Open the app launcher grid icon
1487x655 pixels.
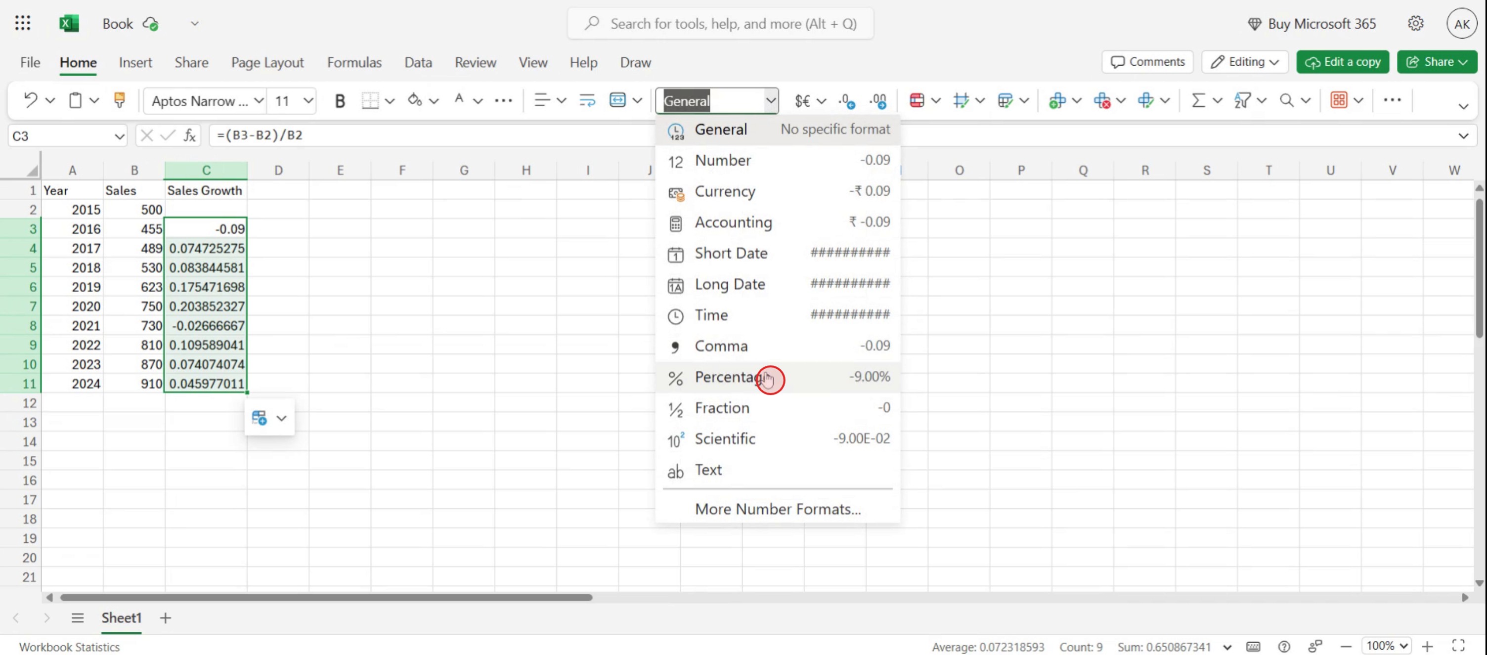[23, 24]
